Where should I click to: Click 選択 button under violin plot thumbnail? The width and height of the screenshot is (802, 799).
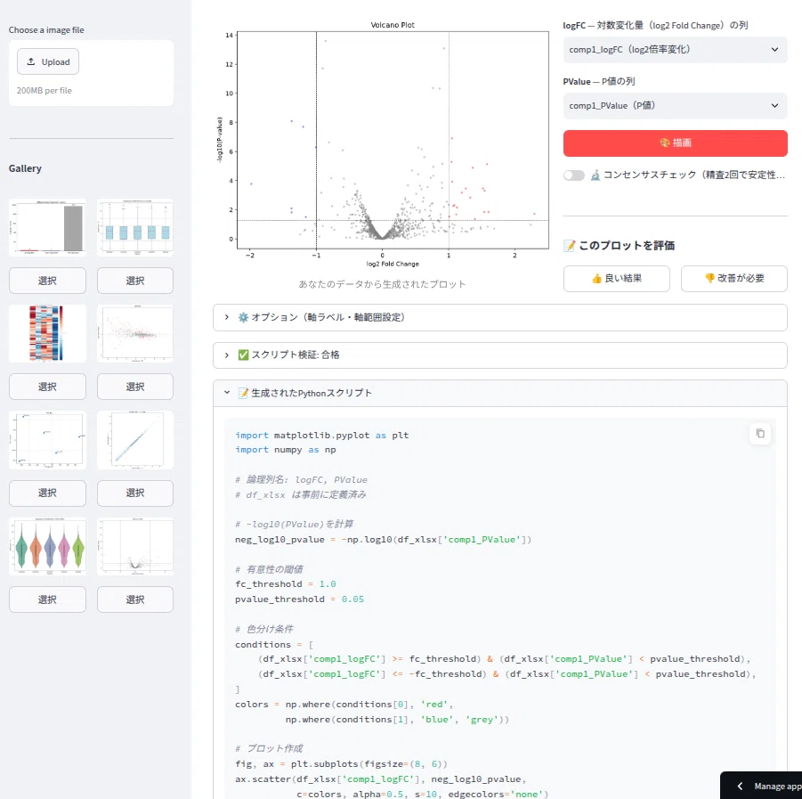(x=47, y=599)
